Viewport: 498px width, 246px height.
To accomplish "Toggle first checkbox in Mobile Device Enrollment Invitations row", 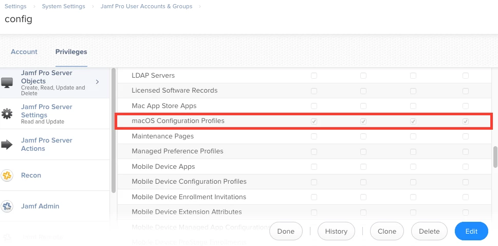I will [x=314, y=197].
